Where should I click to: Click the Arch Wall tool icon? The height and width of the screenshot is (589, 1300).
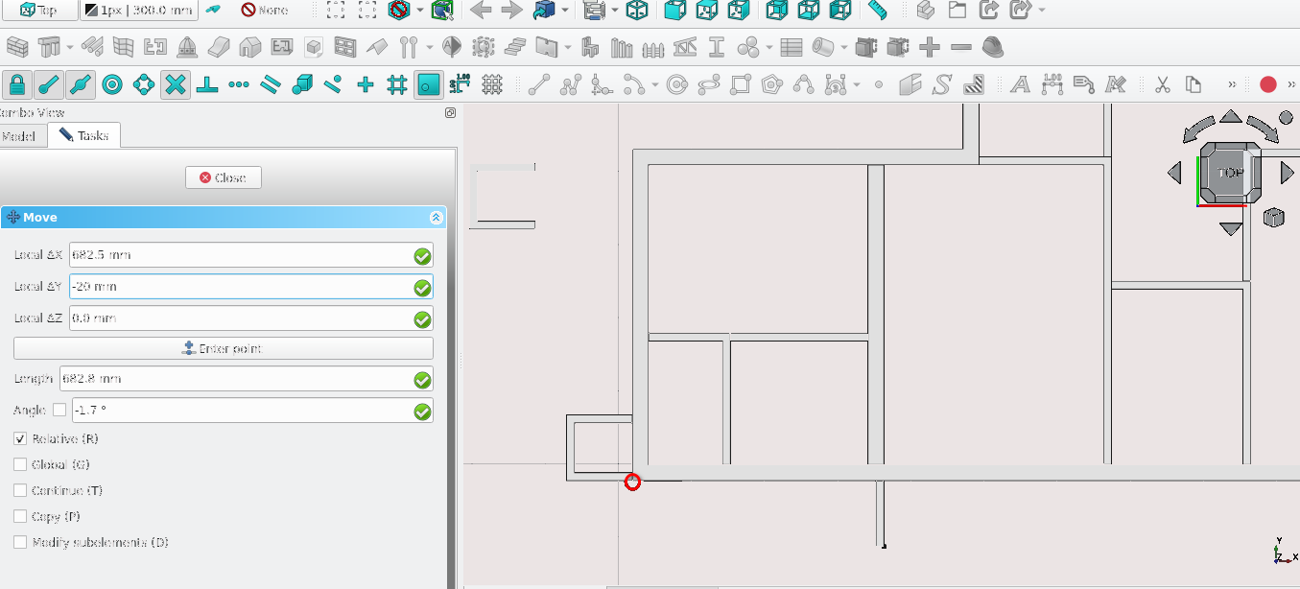coord(17,46)
